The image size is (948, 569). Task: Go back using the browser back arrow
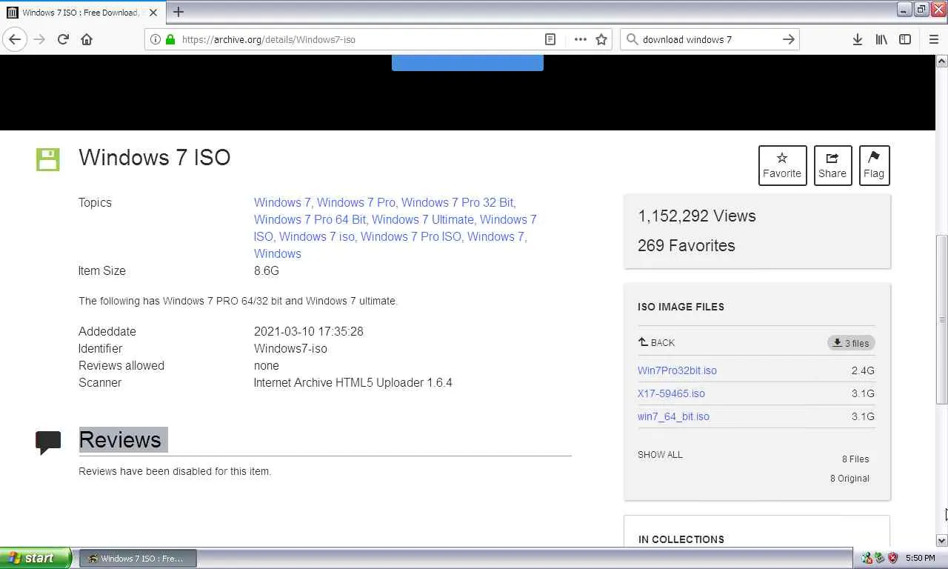pos(15,39)
